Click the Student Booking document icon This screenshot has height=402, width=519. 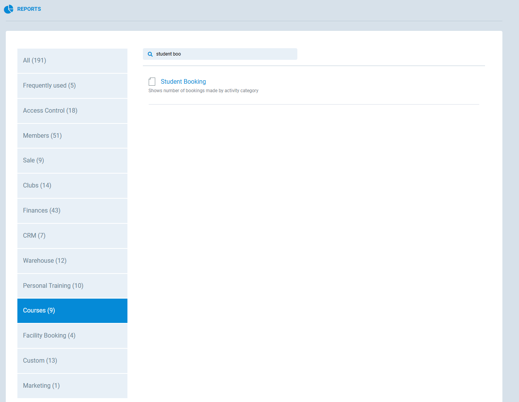coord(152,82)
